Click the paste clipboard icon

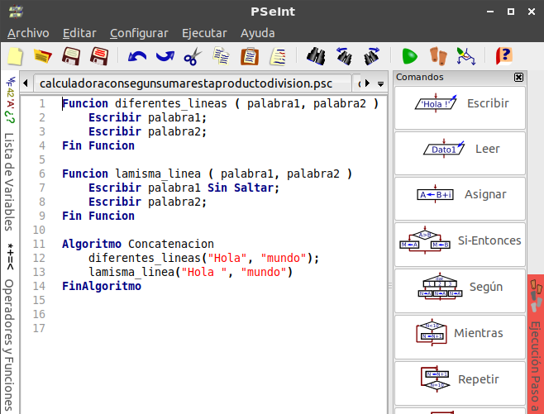(249, 56)
